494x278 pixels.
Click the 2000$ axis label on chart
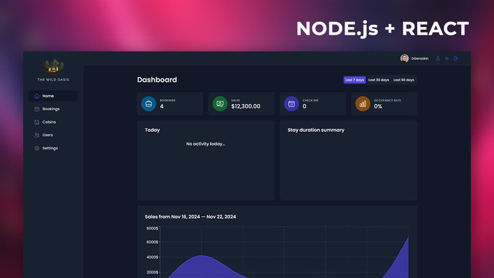point(152,272)
